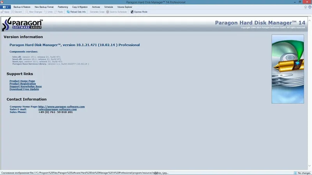
Task: Click the sales@paragon-software.com email link
Action: [57, 109]
